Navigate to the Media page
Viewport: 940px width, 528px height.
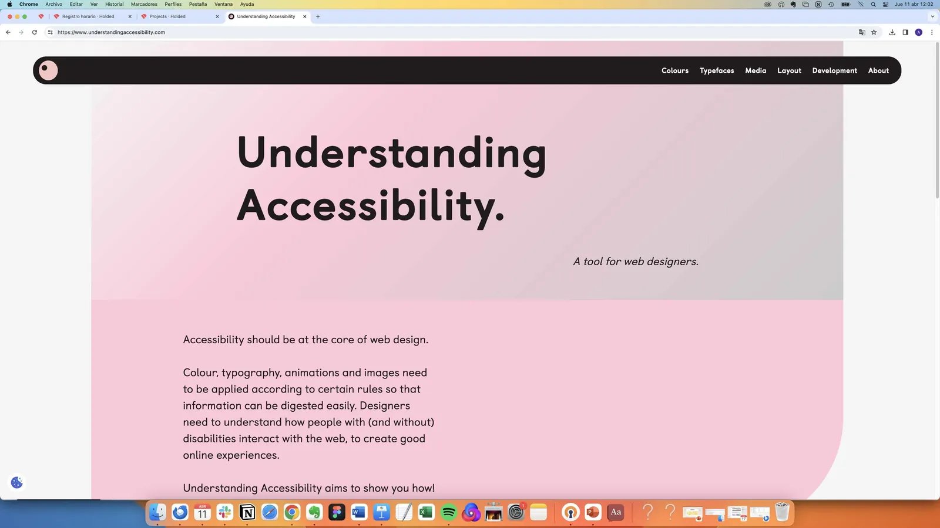pos(756,70)
